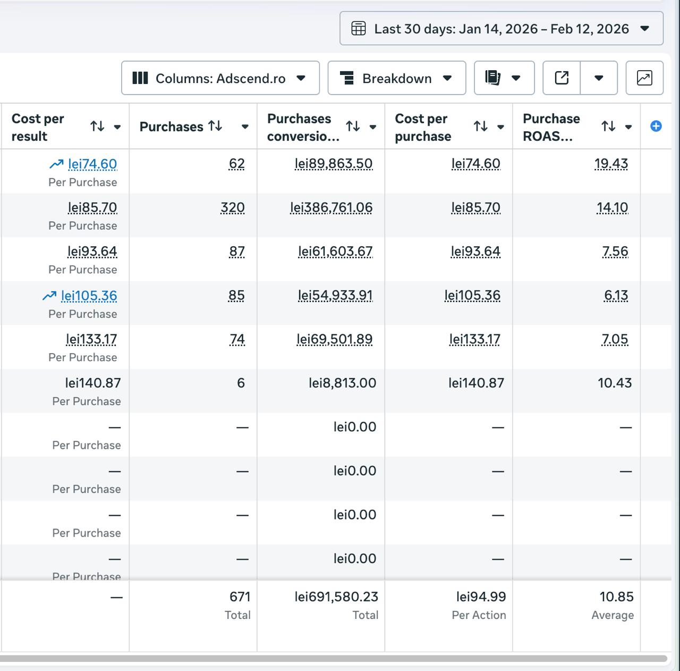Open the reports dropdown with stacked pages icon
Screen dimensions: 680x671
point(504,78)
